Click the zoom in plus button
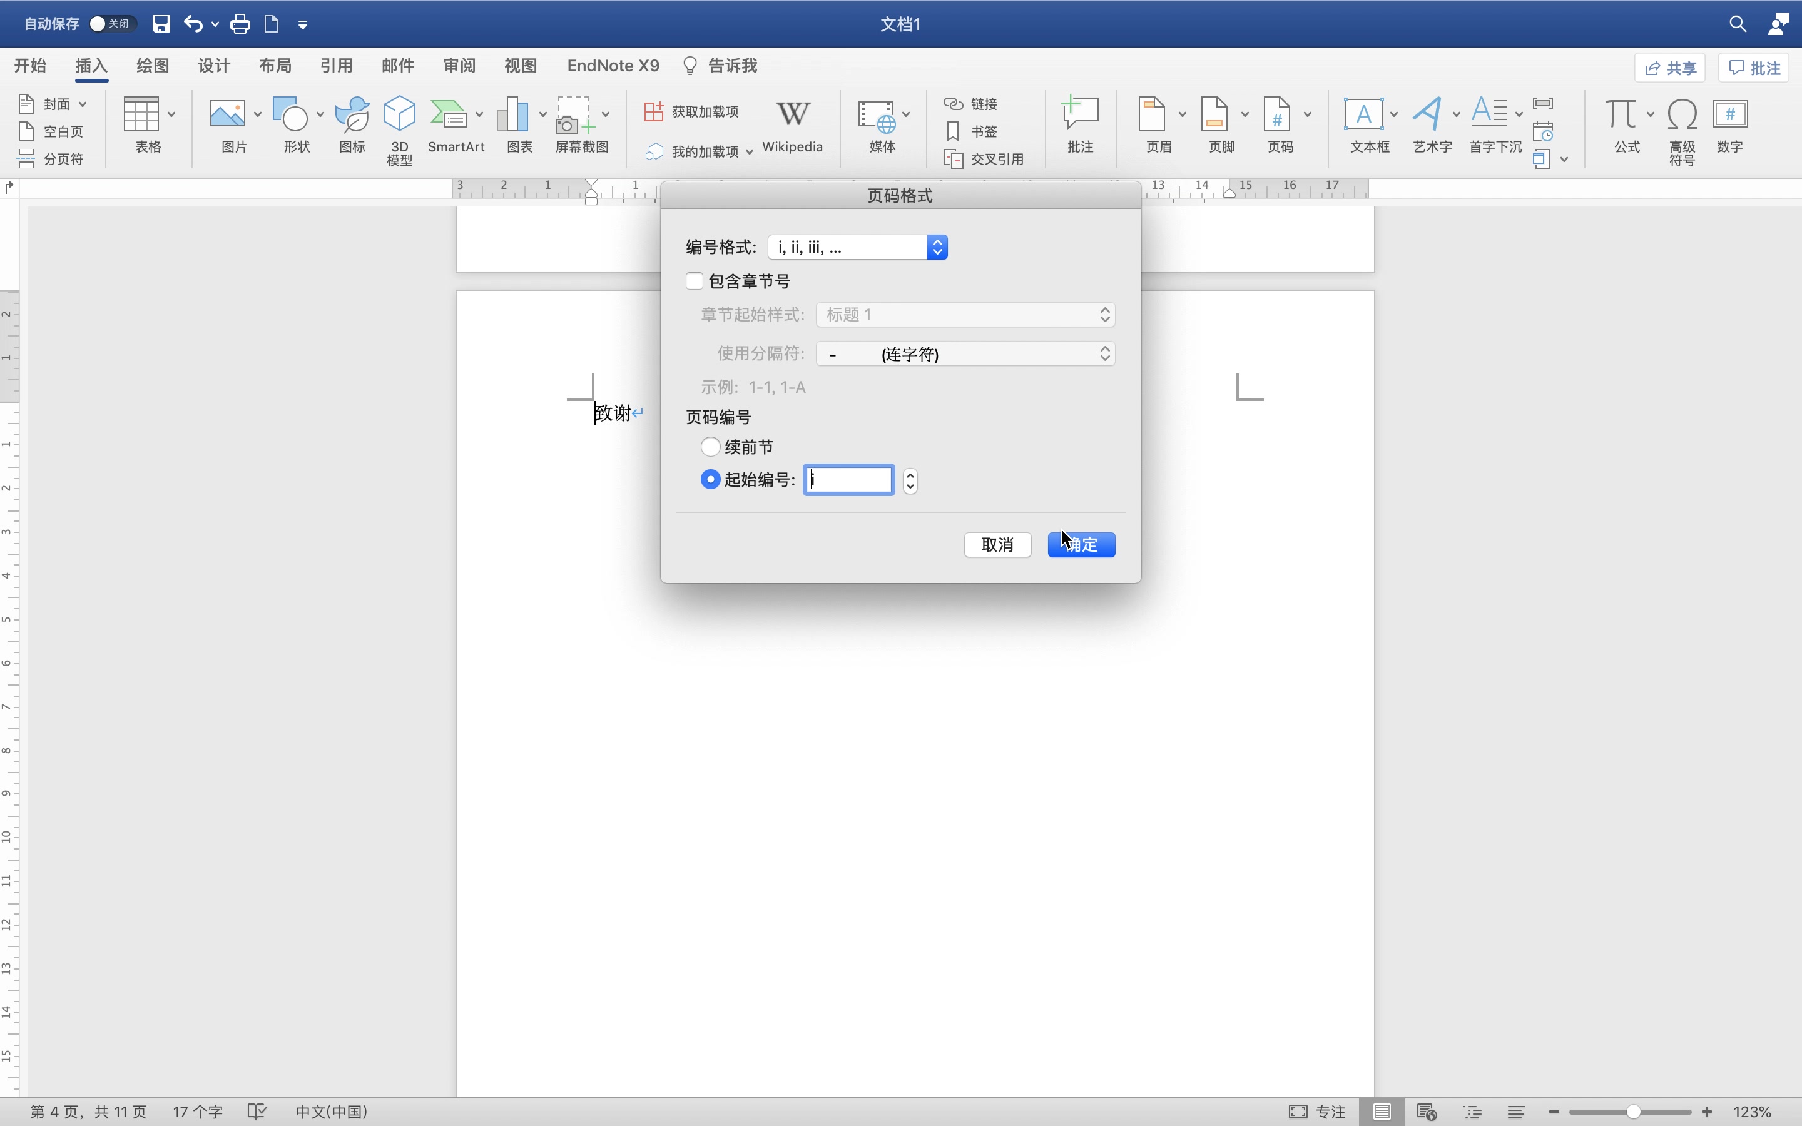Image resolution: width=1802 pixels, height=1126 pixels. [x=1707, y=1111]
